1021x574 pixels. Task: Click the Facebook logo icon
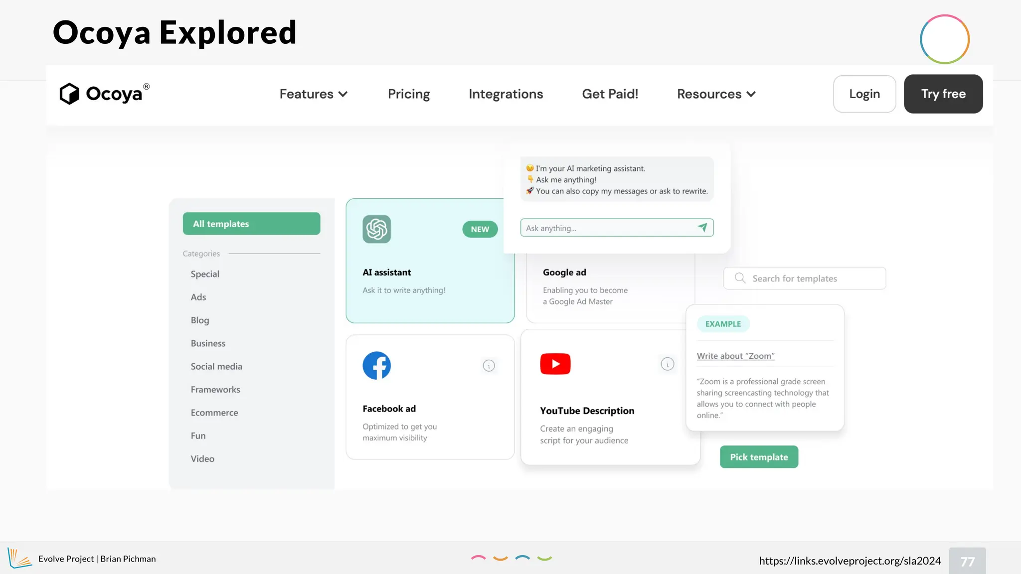coord(376,366)
